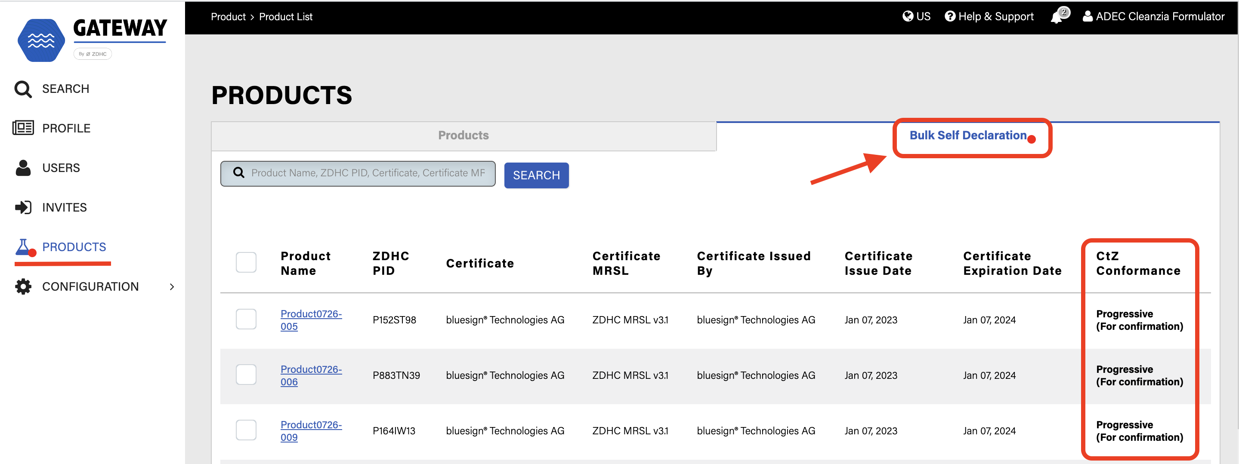Switch to the Bulk Self Declaration tab
1239x464 pixels.
pyautogui.click(x=968, y=135)
